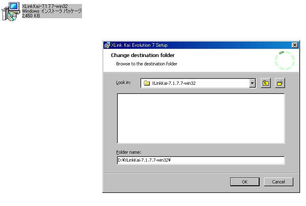
Task: Click the Up One Level folder icon
Action: click(x=266, y=83)
